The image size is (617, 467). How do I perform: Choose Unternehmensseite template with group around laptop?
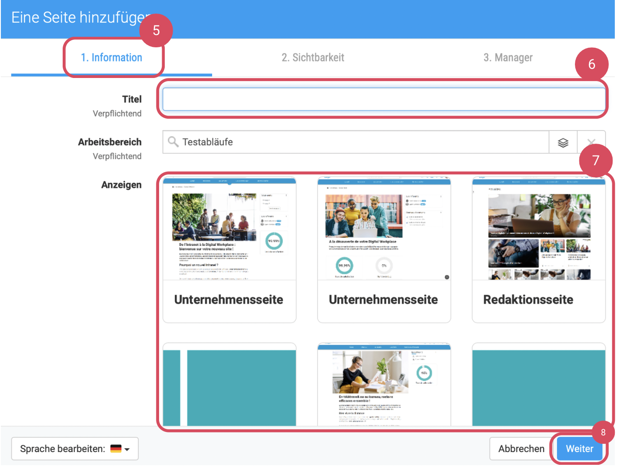[x=384, y=250]
